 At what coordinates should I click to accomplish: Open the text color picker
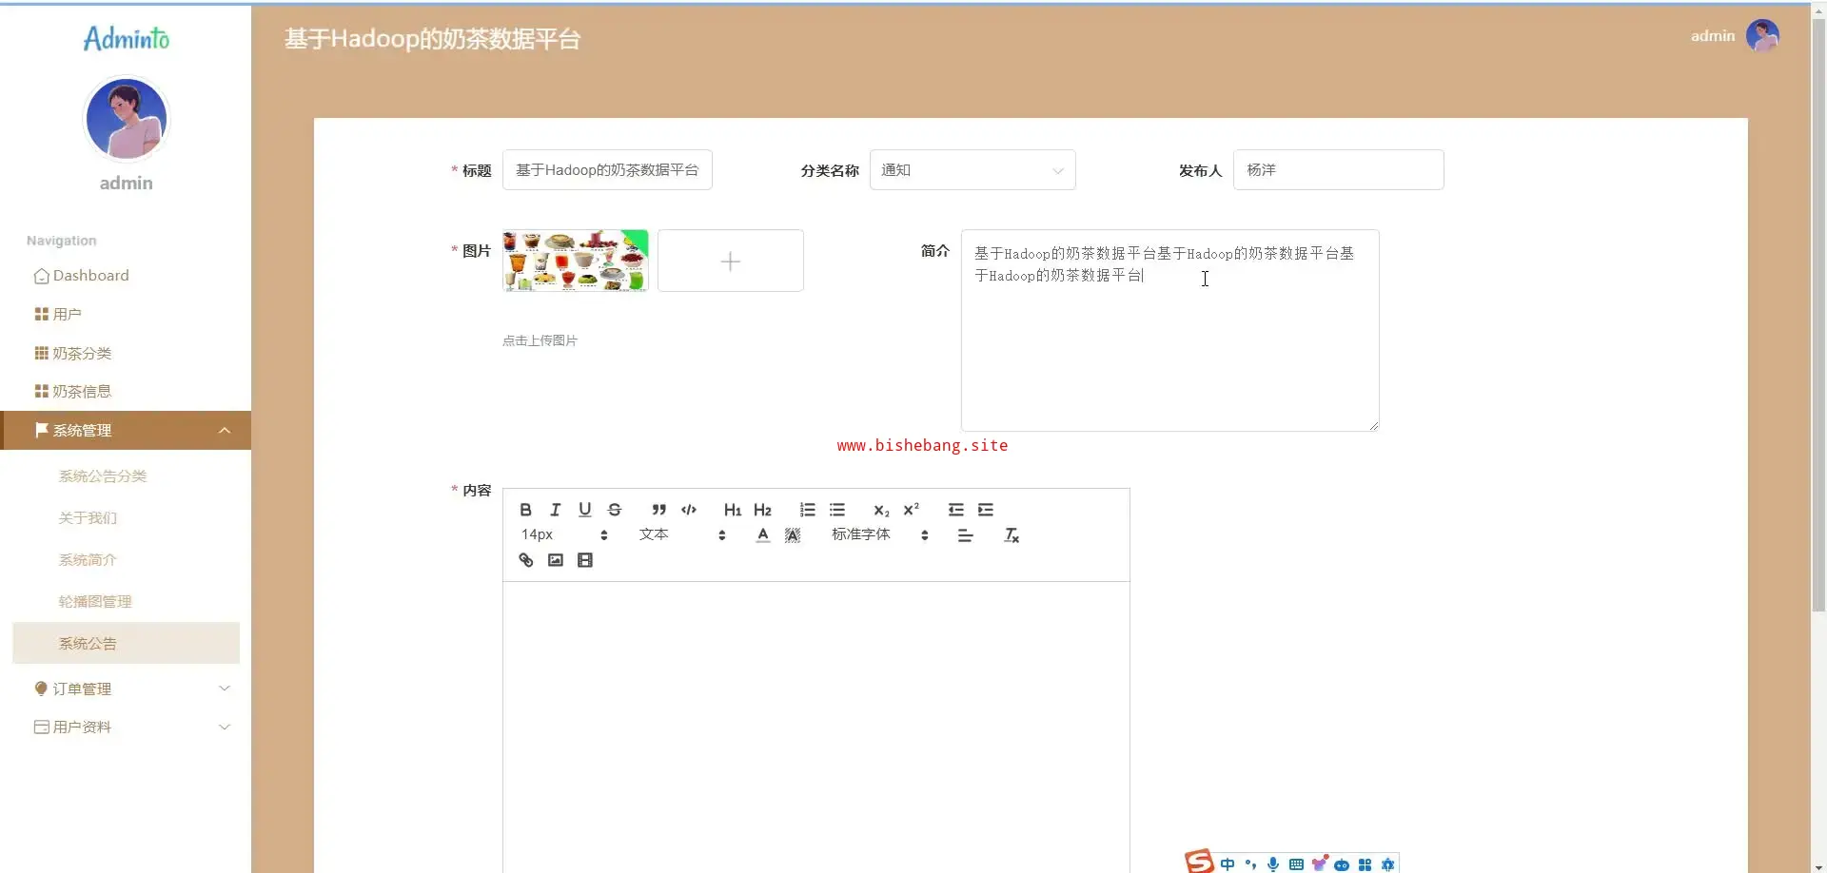pyautogui.click(x=763, y=535)
